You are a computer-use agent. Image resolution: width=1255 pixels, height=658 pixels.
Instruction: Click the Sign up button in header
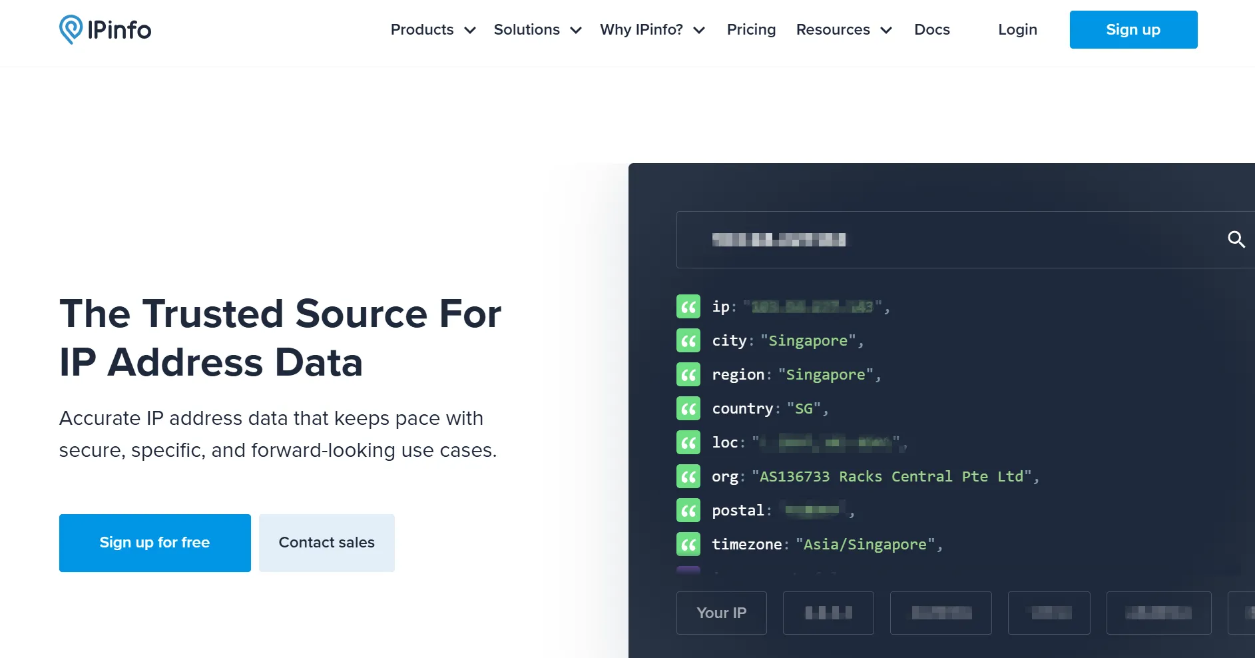(x=1133, y=29)
